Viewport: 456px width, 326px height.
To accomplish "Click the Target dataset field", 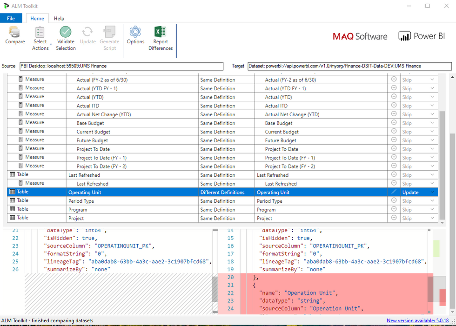I will [x=349, y=66].
